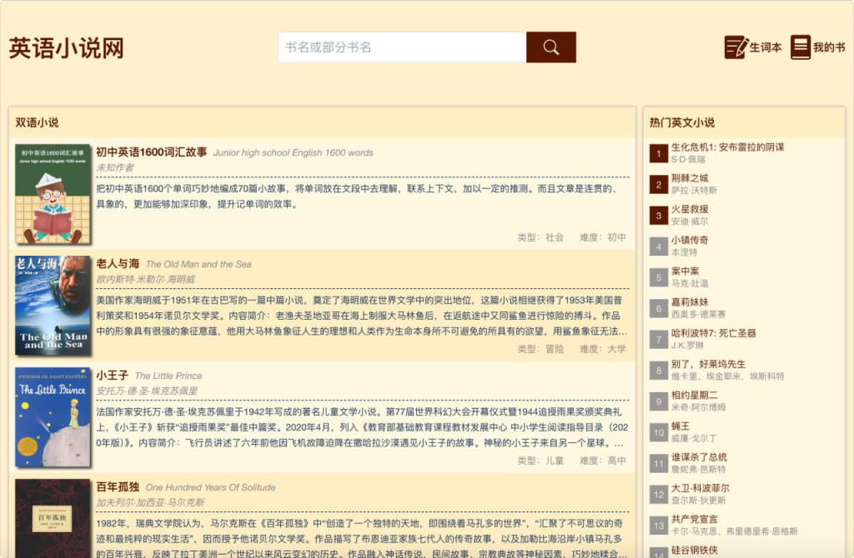Click rank 2 badge beside 荆棘之城
Viewport: 854px width, 558px height.
point(658,185)
